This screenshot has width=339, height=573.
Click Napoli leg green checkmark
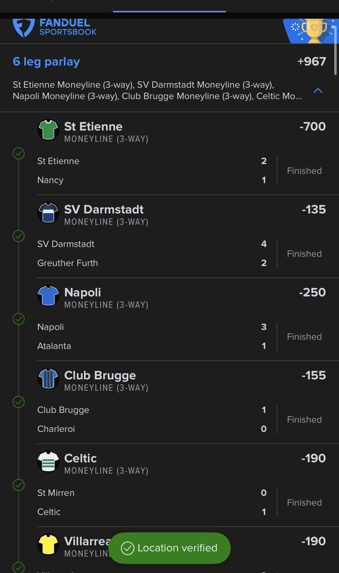coord(18,319)
